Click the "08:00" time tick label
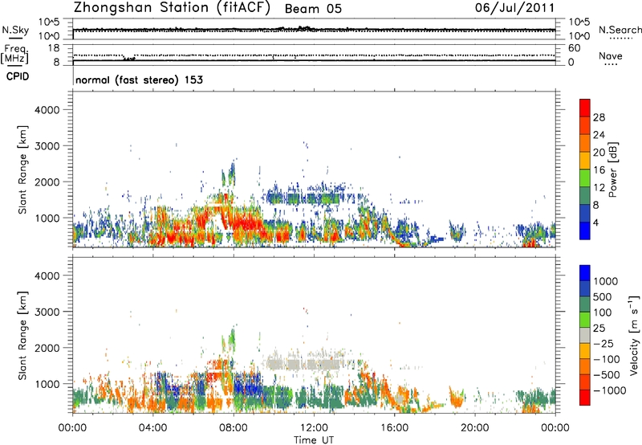This screenshot has width=642, height=445. [234, 428]
